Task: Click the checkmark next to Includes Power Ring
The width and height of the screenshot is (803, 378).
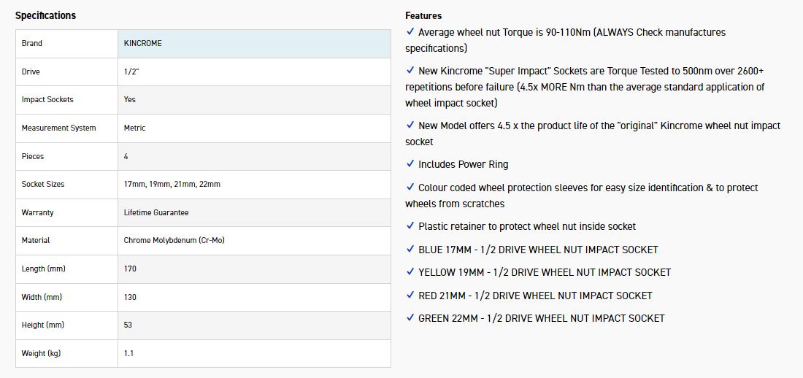Action: tap(410, 164)
